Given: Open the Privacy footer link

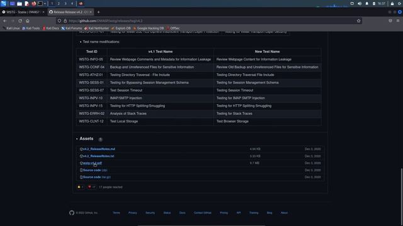Looking at the screenshot, I should pyautogui.click(x=133, y=213).
